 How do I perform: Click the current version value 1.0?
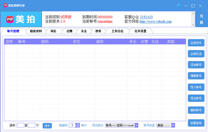click(63, 21)
